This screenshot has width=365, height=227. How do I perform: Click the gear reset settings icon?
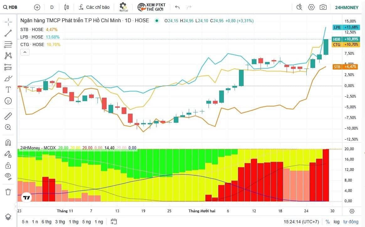point(123,7)
